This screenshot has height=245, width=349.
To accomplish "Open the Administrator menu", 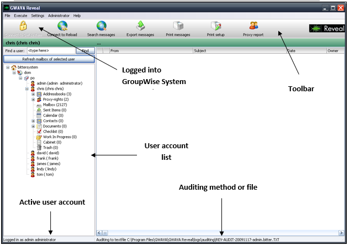I will (59, 15).
